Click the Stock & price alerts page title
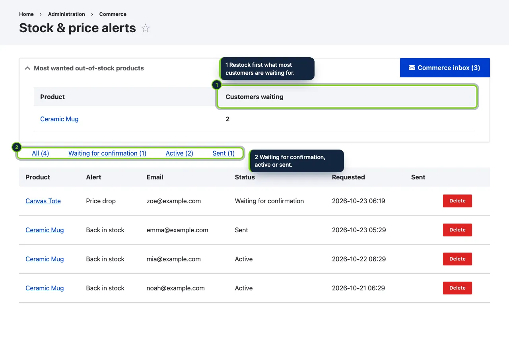 (78, 28)
